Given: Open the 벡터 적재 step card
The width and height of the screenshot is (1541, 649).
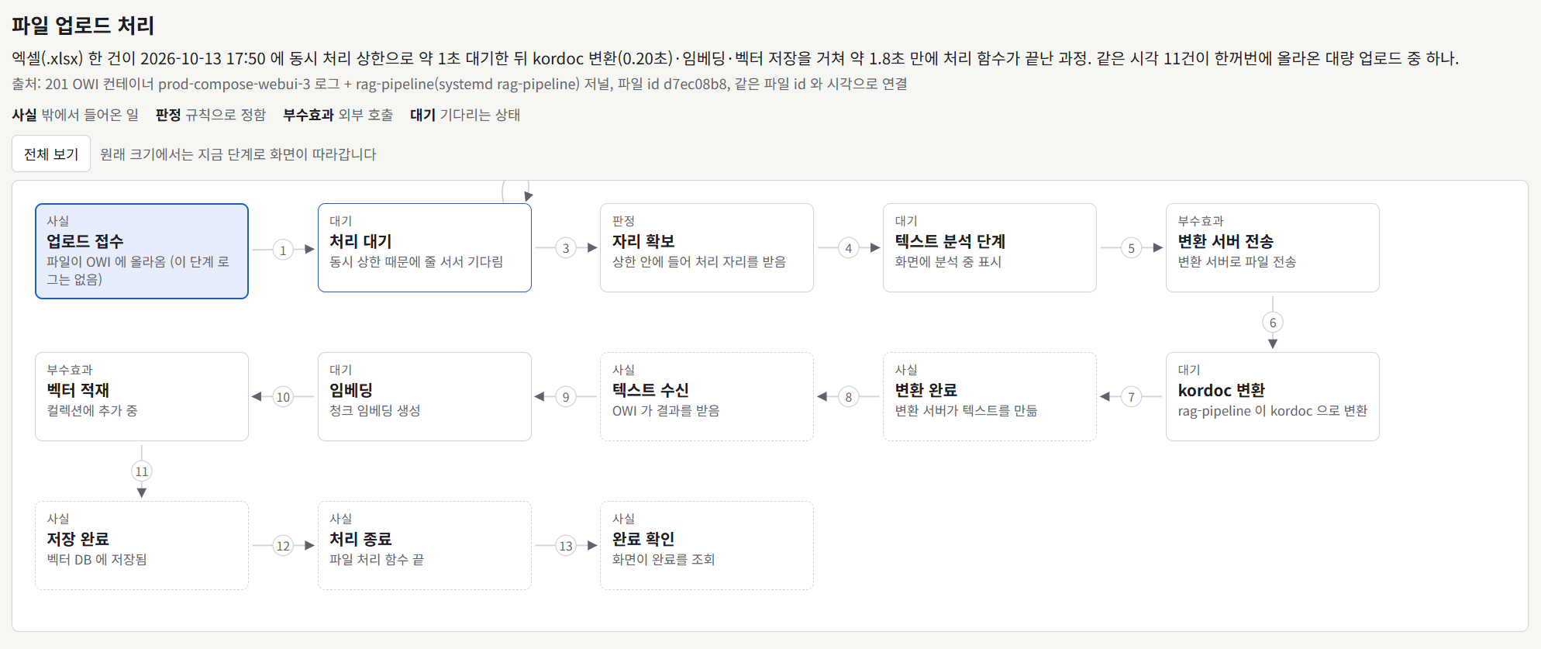Looking at the screenshot, I should coord(142,396).
